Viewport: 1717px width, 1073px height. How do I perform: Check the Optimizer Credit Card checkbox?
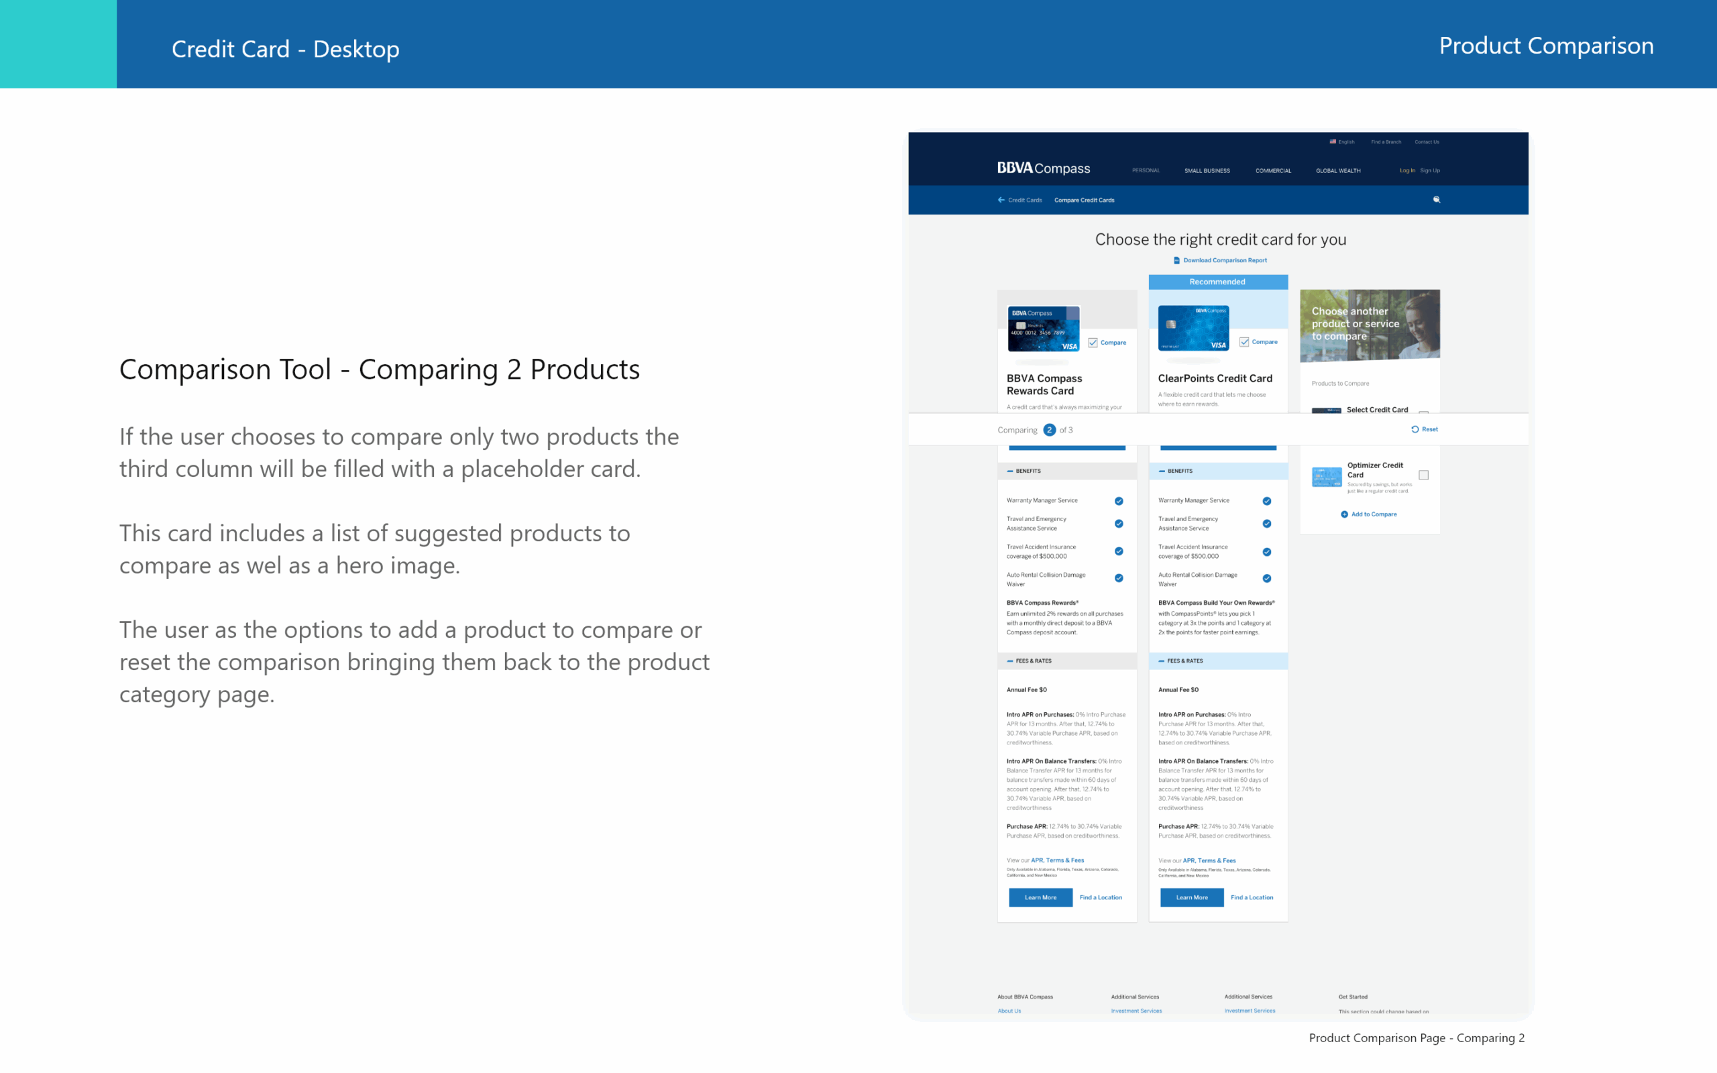pyautogui.click(x=1423, y=475)
